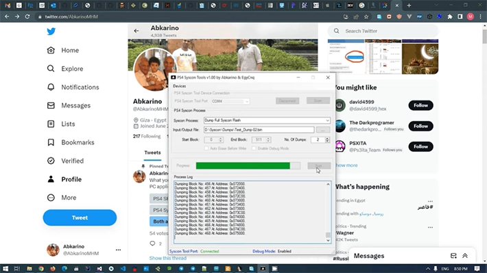Click the Notifications bell icon
Image resolution: width=487 pixels, height=273 pixels.
tap(51, 87)
